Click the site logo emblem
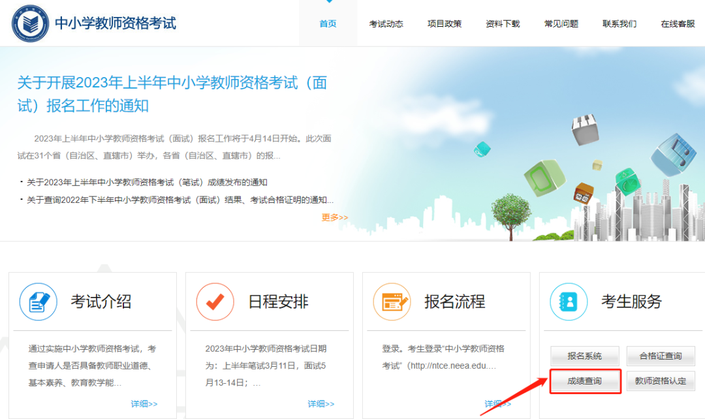The height and width of the screenshot is (419, 705). 30,23
